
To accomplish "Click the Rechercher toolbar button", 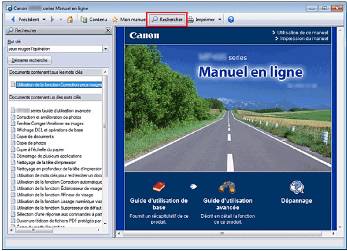I will coord(167,20).
